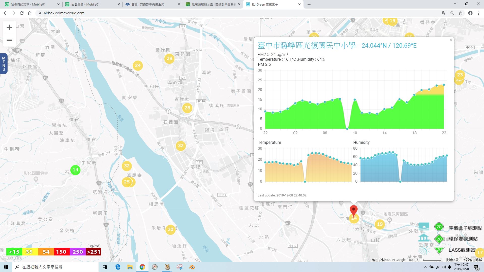The height and width of the screenshot is (272, 484).
Task: Click the last PM2.5 chart point at 22
Action: pyautogui.click(x=444, y=85)
